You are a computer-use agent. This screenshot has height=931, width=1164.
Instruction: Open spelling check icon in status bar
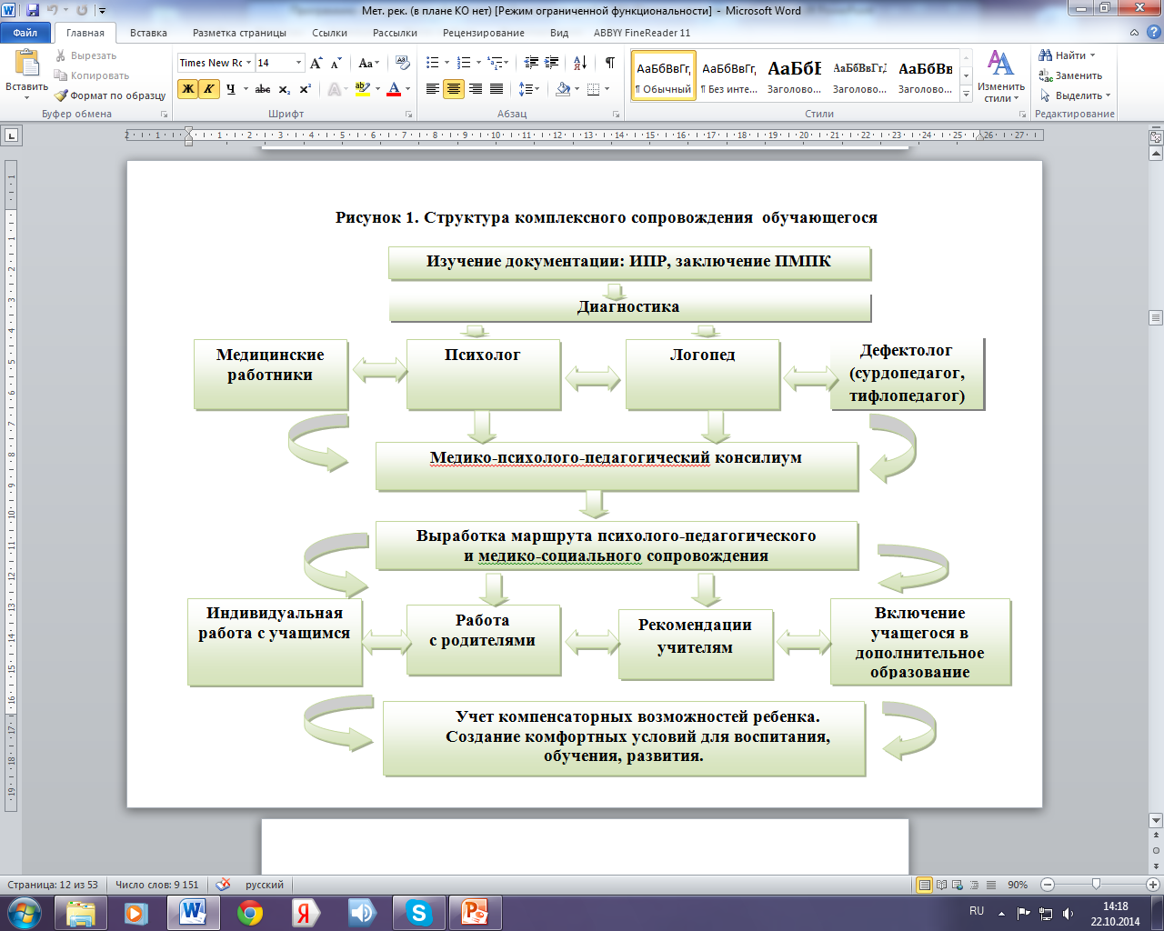[224, 884]
